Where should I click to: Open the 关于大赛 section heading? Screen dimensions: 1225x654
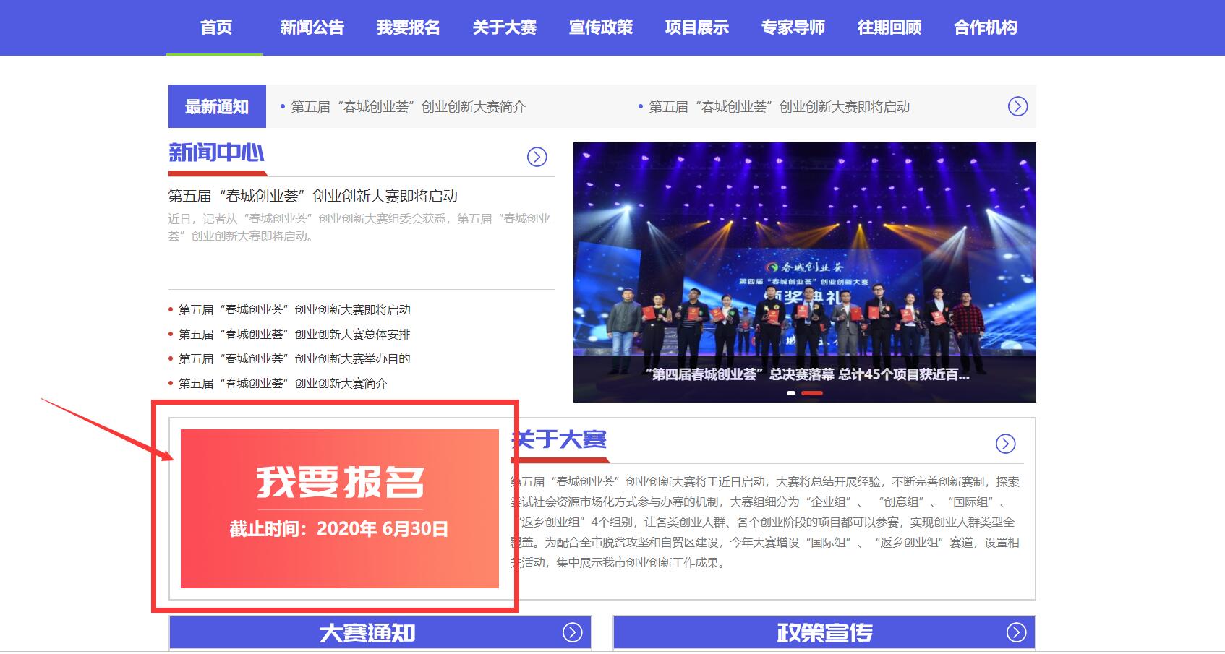559,439
